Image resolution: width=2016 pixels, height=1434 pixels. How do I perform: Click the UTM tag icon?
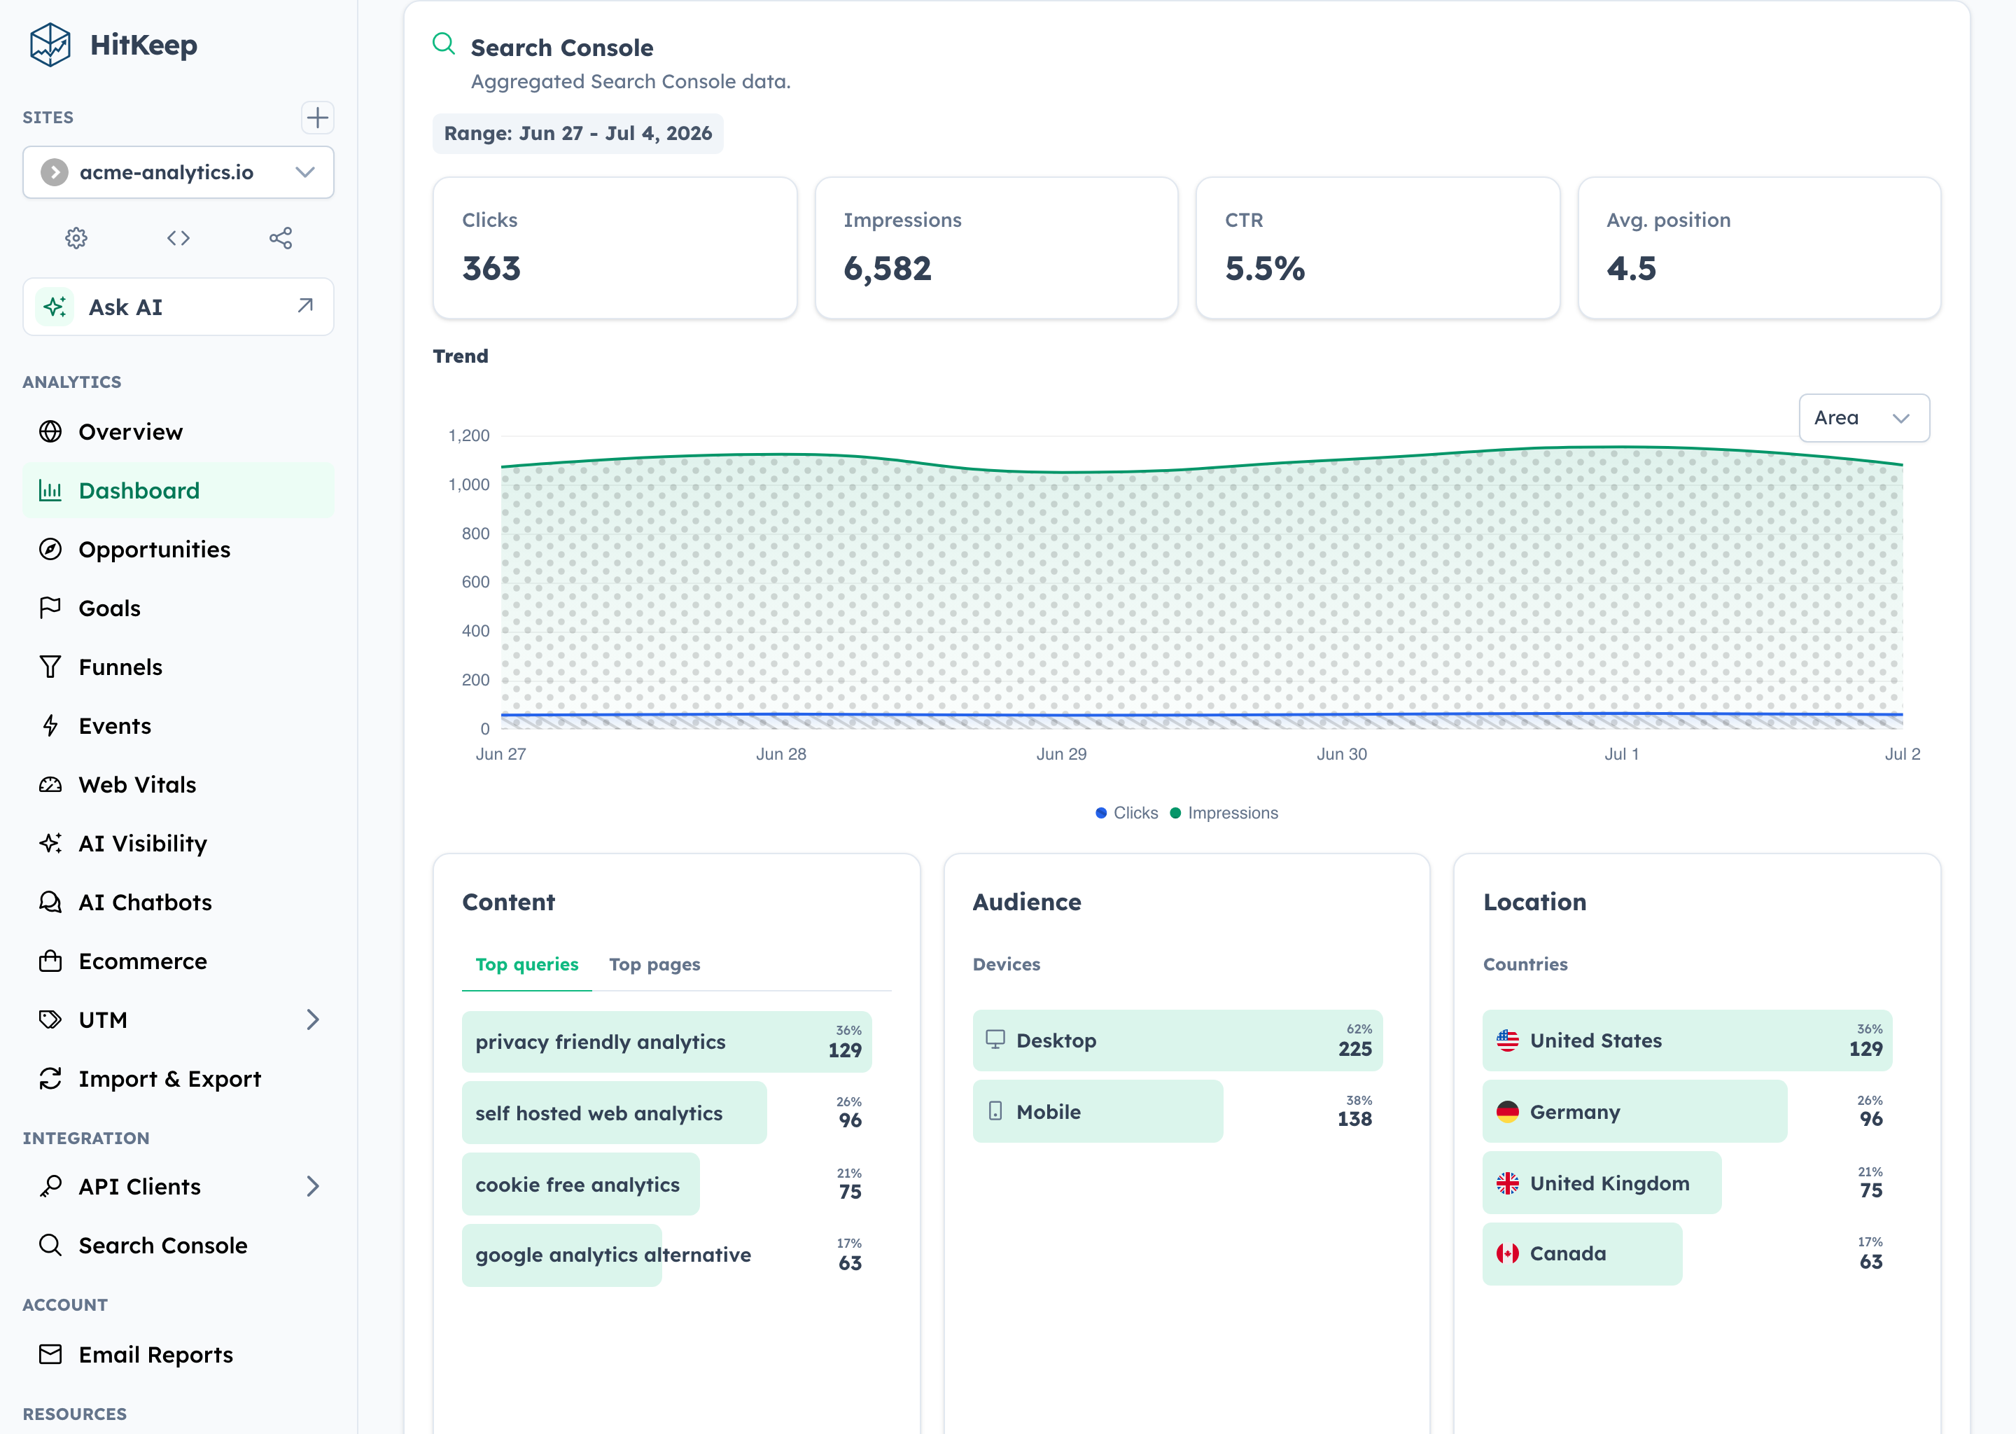click(50, 1019)
